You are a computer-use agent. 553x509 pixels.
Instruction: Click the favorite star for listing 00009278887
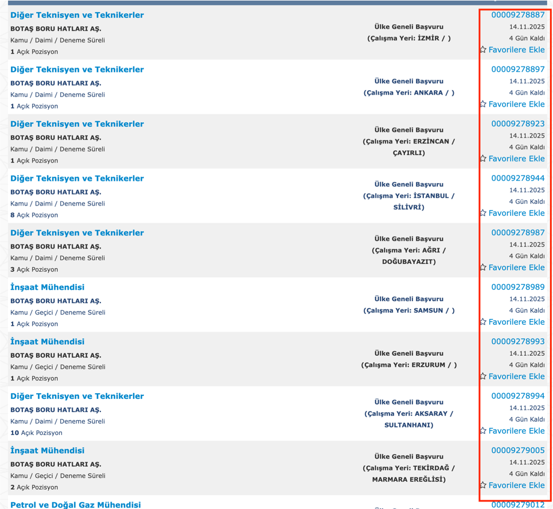[x=483, y=50]
